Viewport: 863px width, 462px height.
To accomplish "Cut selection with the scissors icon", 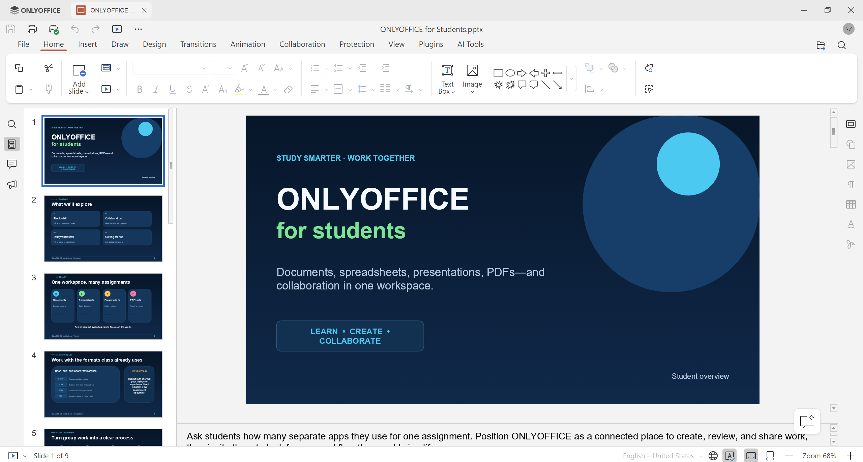I will click(x=49, y=68).
